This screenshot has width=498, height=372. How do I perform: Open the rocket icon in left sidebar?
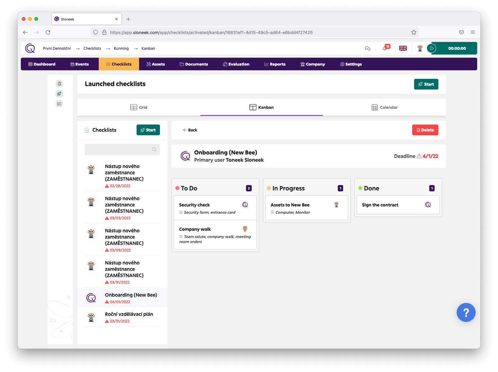tap(59, 94)
